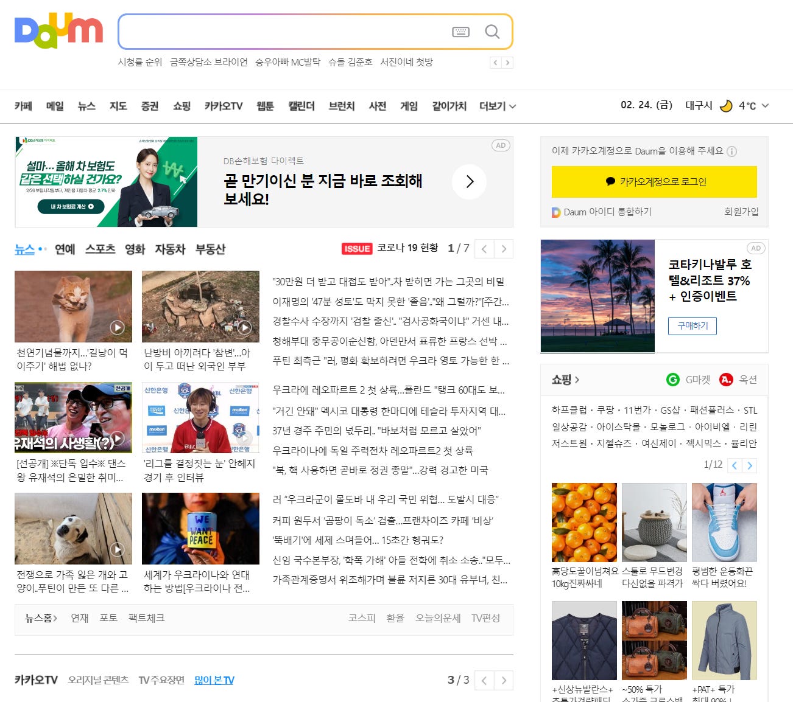Image resolution: width=793 pixels, height=702 pixels.
Task: Go to previous 카카오TV page
Action: coord(484,680)
